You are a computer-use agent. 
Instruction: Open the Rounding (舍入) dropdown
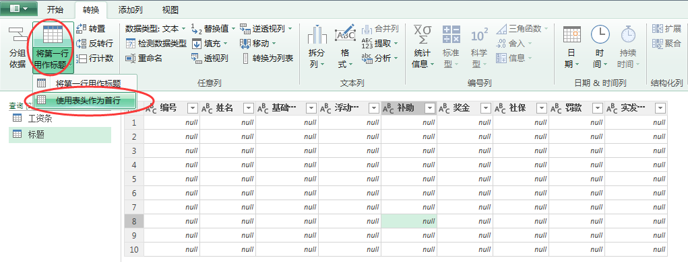click(530, 44)
